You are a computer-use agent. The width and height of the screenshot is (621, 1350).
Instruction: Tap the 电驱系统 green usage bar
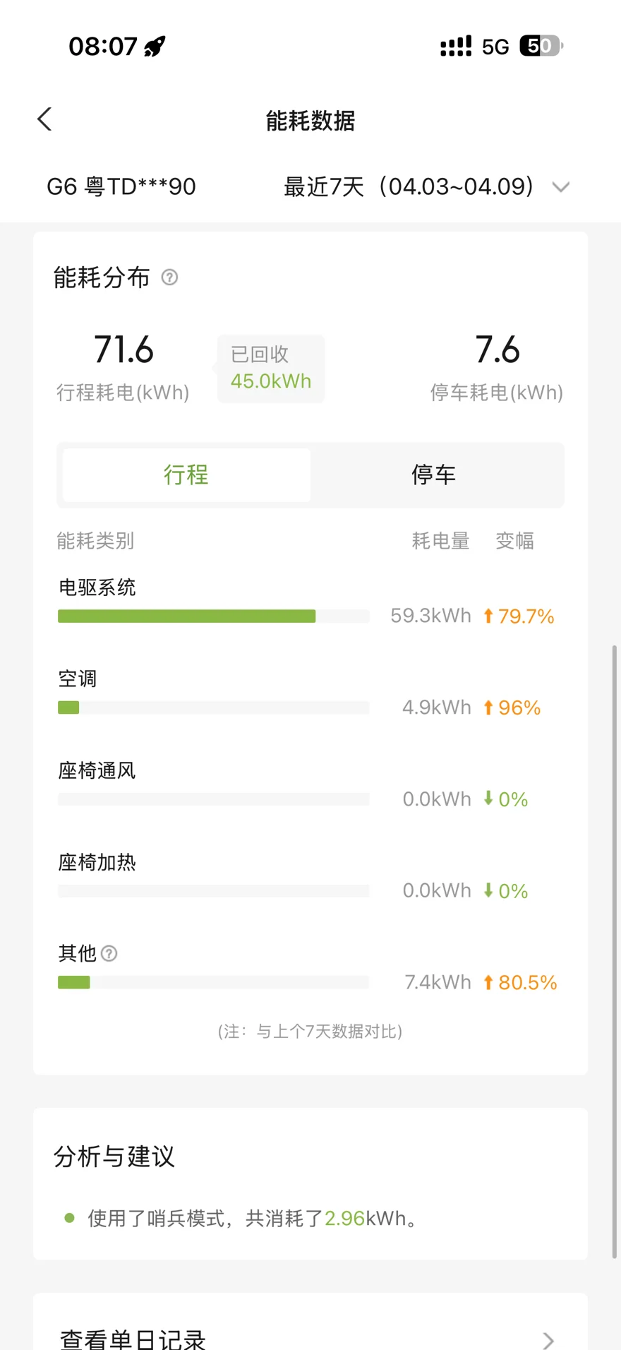[x=186, y=616]
